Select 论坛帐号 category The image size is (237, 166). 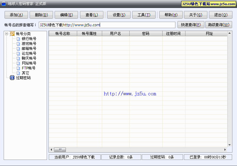point(29,53)
